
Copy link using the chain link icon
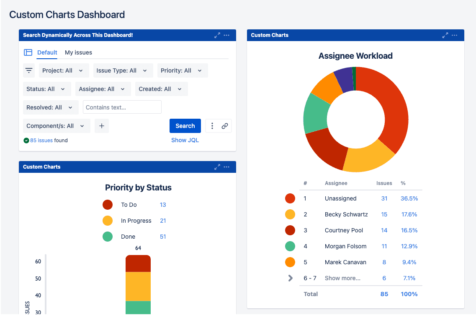(225, 126)
